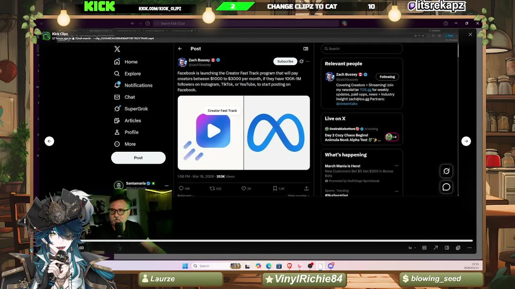Image resolution: width=515 pixels, height=289 pixels.
Task: Click the 353K Views count
Action: click(x=225, y=177)
